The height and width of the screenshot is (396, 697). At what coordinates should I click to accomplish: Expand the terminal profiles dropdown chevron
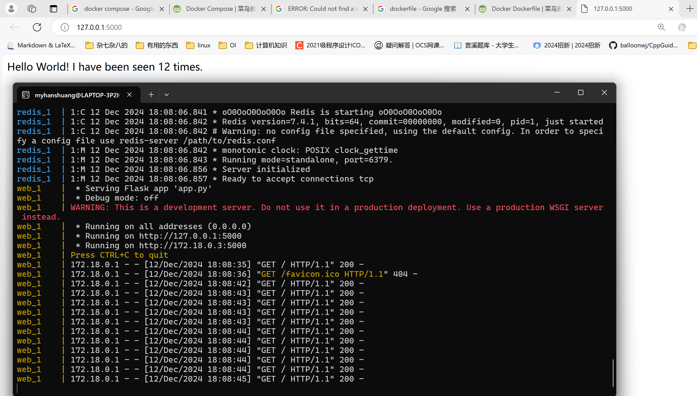(x=167, y=95)
